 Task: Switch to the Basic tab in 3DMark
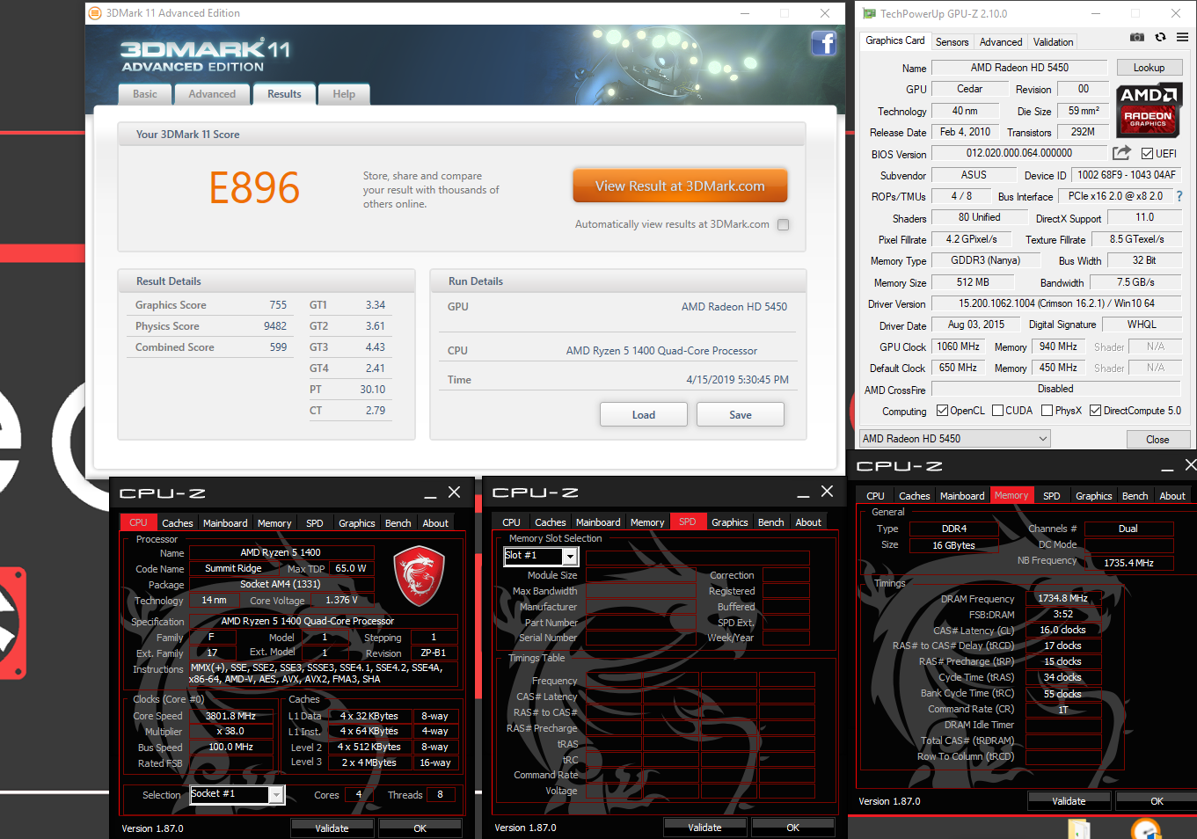[x=145, y=94]
